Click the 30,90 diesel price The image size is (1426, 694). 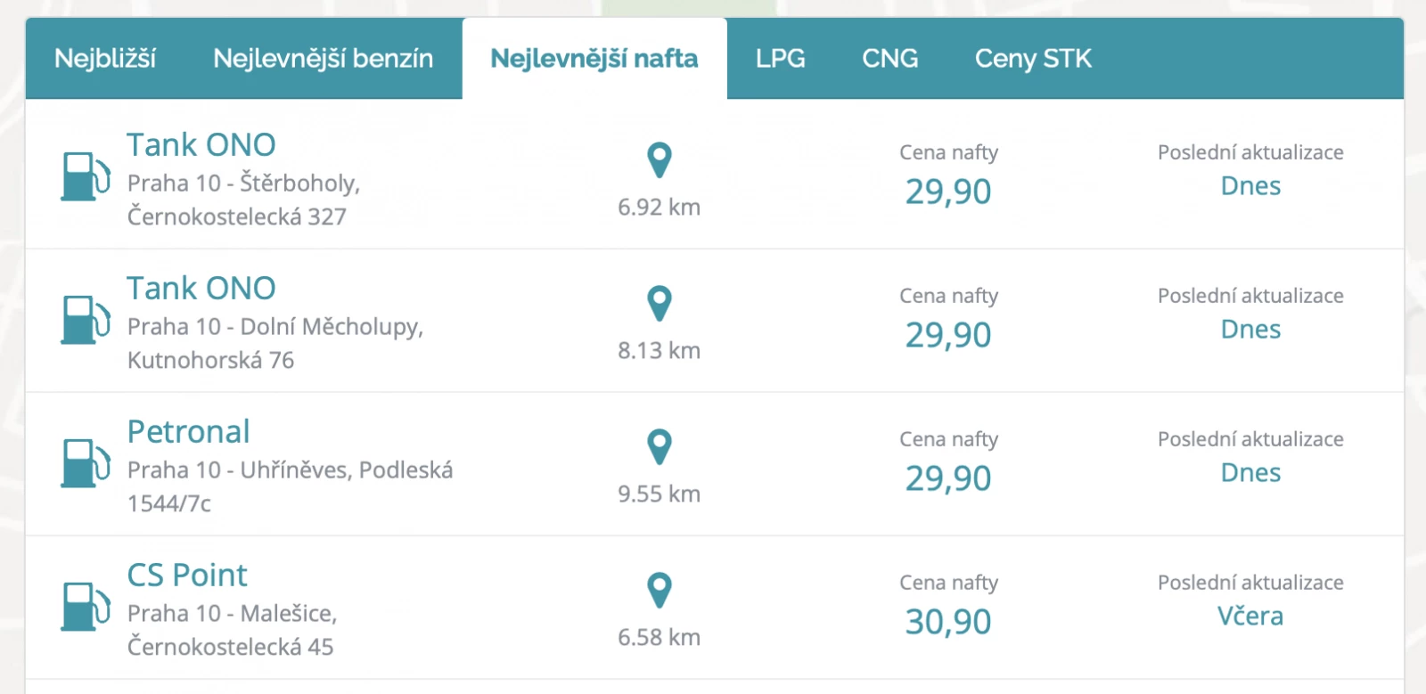click(x=948, y=622)
